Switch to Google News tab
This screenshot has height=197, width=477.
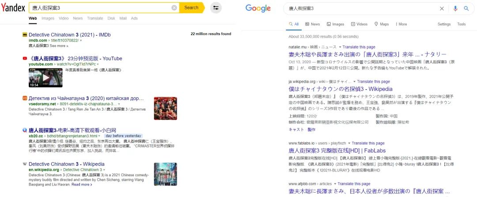click(312, 24)
